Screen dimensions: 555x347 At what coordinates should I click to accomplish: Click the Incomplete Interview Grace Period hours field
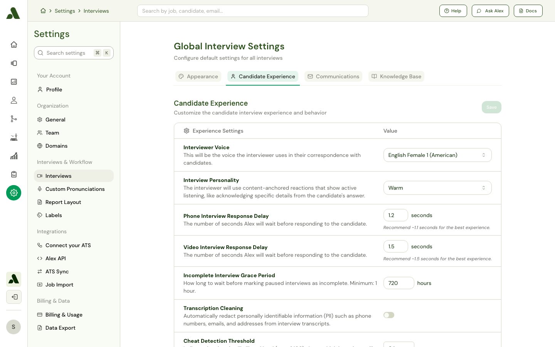(399, 283)
